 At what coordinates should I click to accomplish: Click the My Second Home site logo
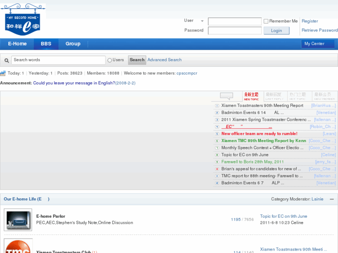point(23,19)
